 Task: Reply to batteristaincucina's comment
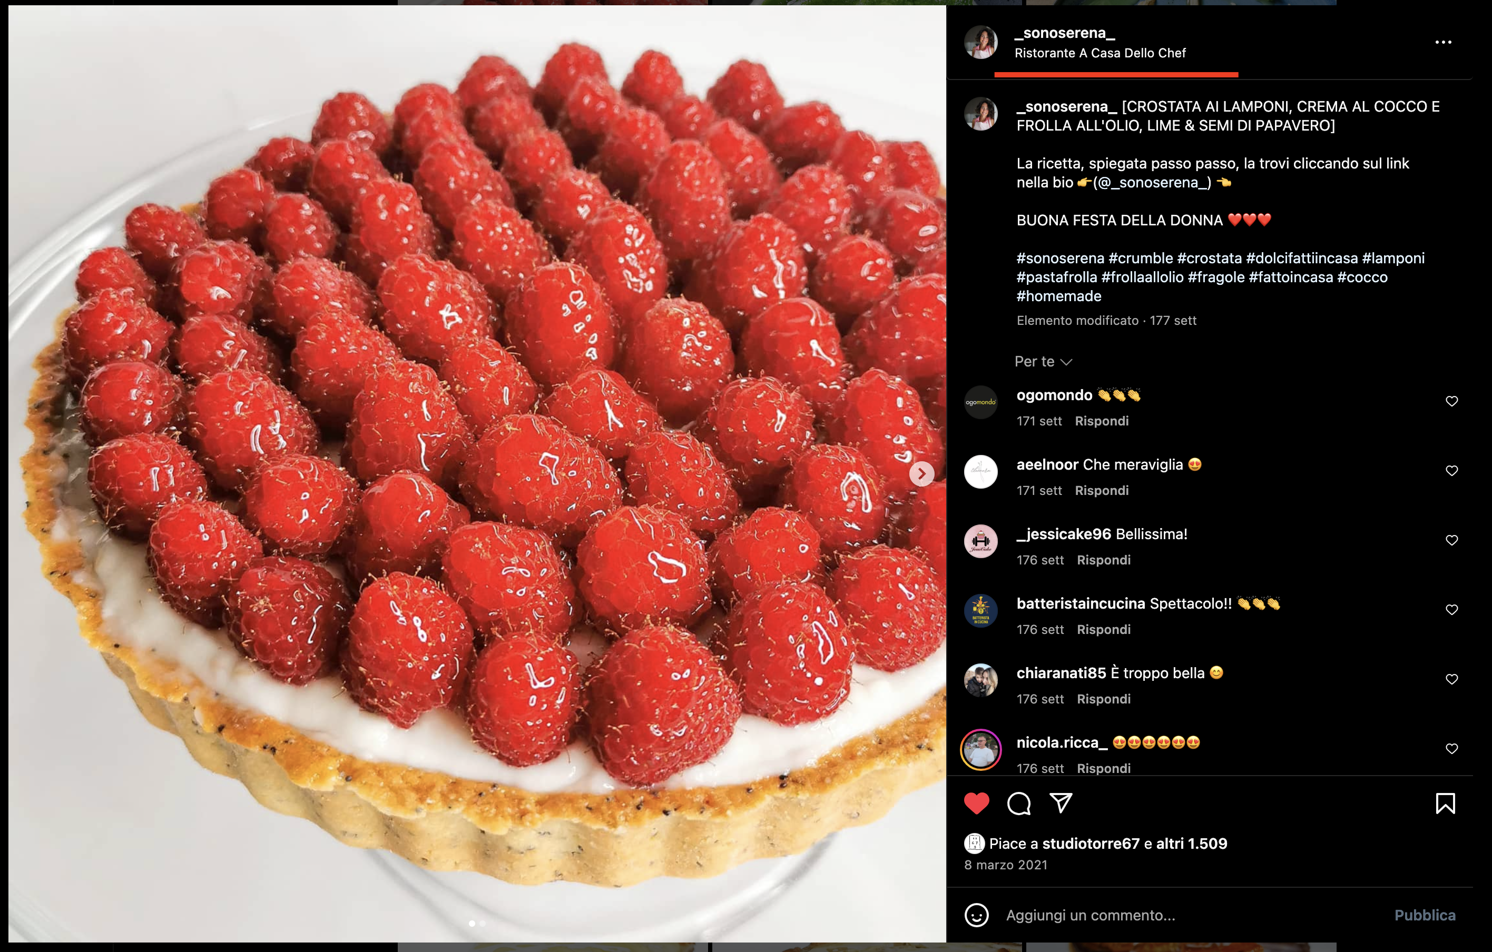[1104, 629]
